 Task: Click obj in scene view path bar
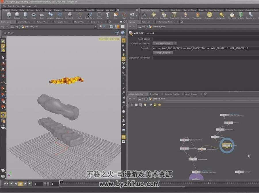(x=16, y=26)
